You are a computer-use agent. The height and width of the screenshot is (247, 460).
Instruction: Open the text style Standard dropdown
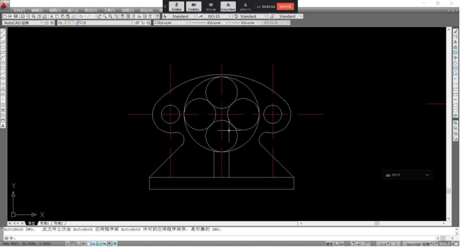[183, 17]
